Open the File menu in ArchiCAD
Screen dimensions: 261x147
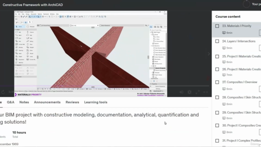16,14
